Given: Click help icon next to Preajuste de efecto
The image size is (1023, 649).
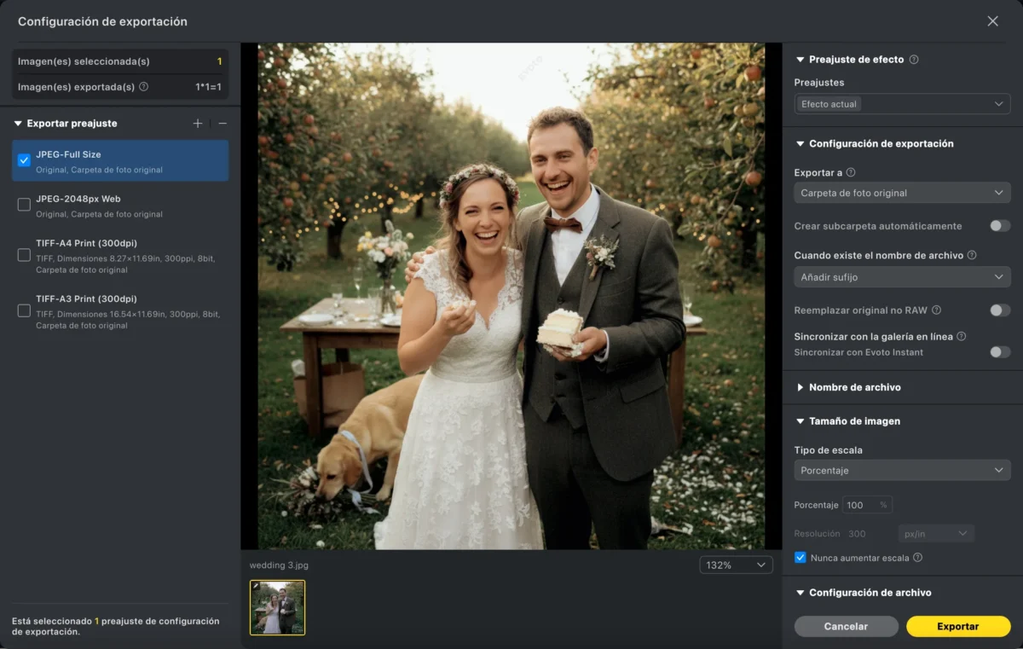Looking at the screenshot, I should pos(914,60).
